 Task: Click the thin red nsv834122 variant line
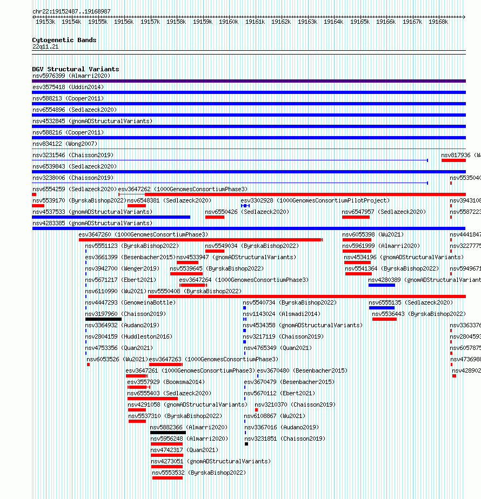pyautogui.click(x=249, y=149)
